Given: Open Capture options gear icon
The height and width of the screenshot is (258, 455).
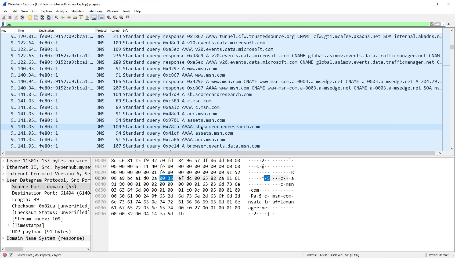Looking at the screenshot, I should click(22, 17).
